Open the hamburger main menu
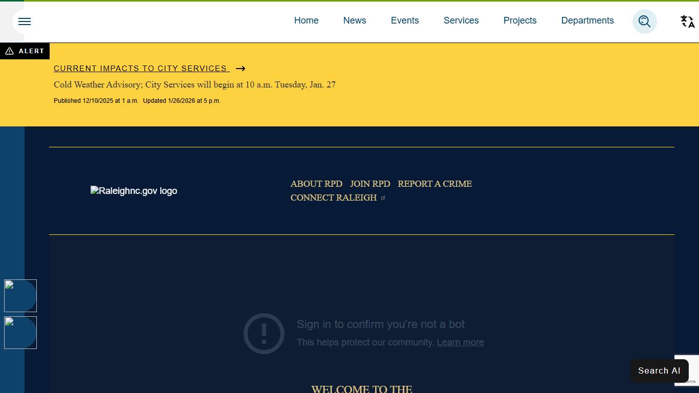 coord(25,21)
